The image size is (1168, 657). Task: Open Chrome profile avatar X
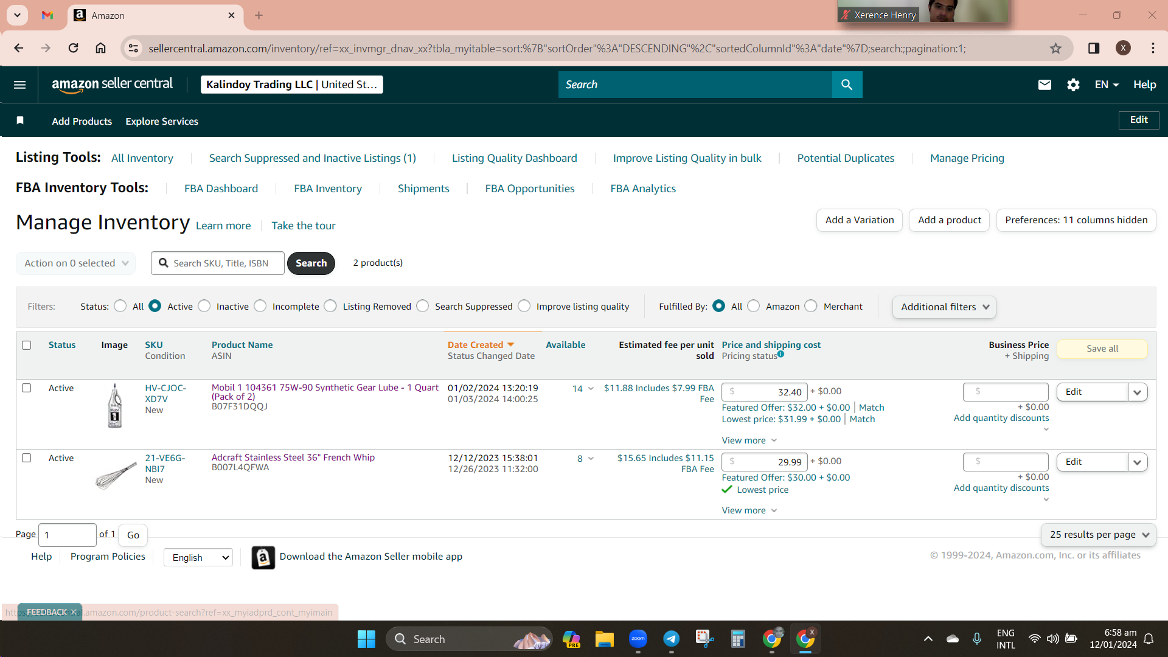click(x=1123, y=48)
